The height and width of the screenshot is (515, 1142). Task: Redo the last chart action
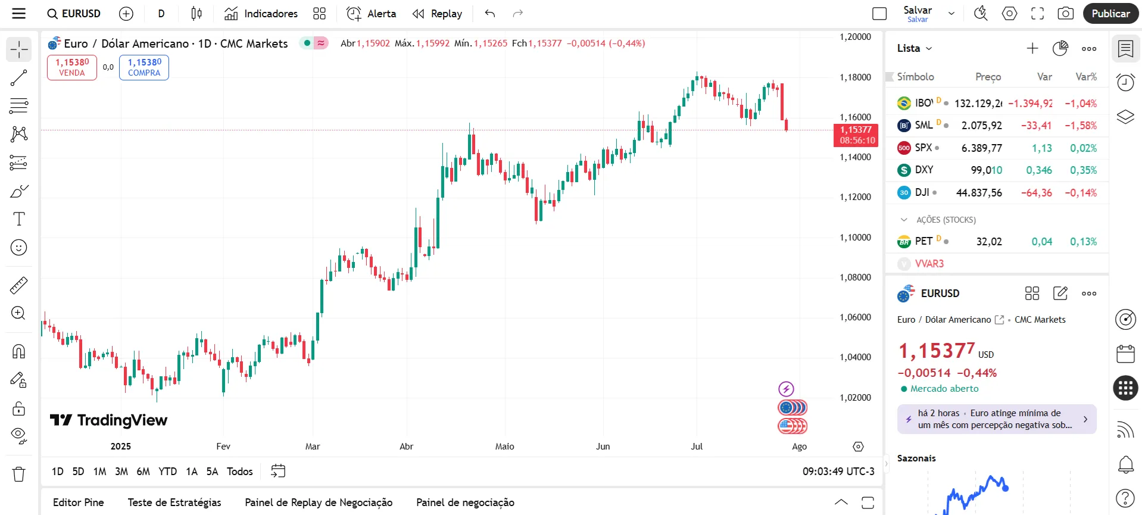click(x=518, y=13)
